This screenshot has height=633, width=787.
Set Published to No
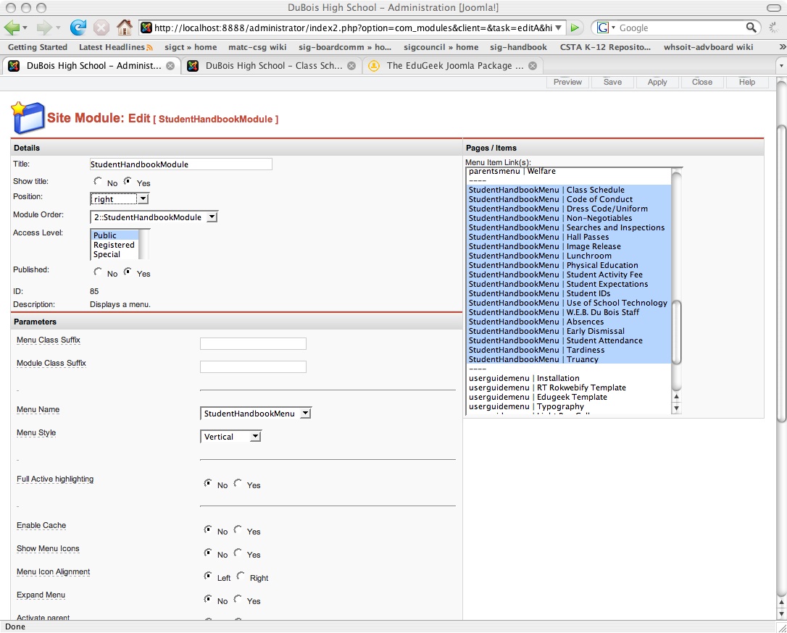click(x=98, y=272)
